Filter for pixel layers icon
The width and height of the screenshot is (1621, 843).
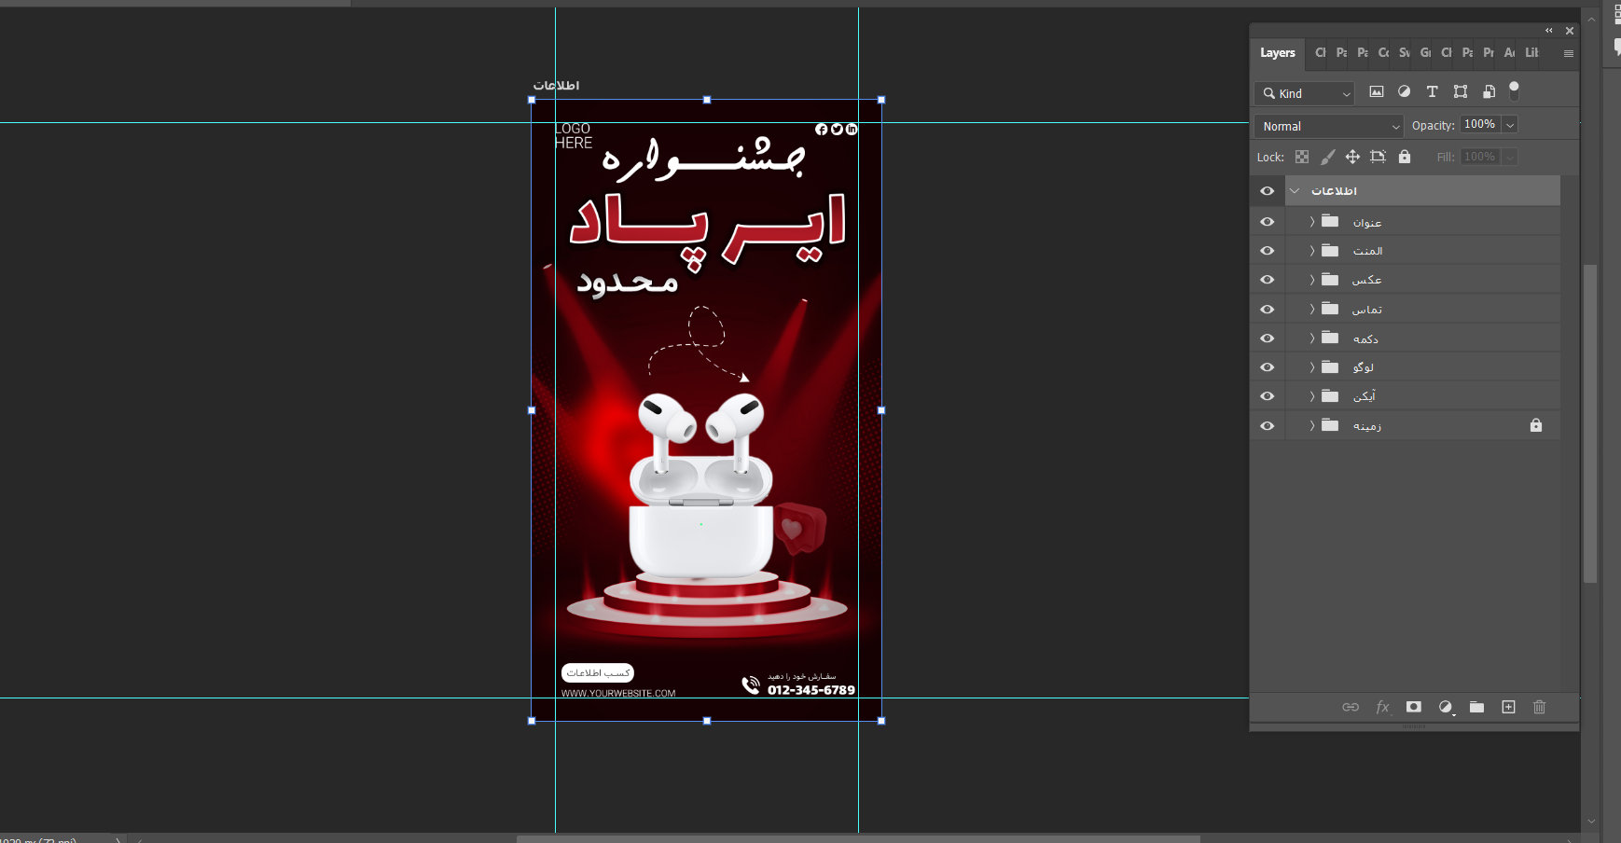1376,91
